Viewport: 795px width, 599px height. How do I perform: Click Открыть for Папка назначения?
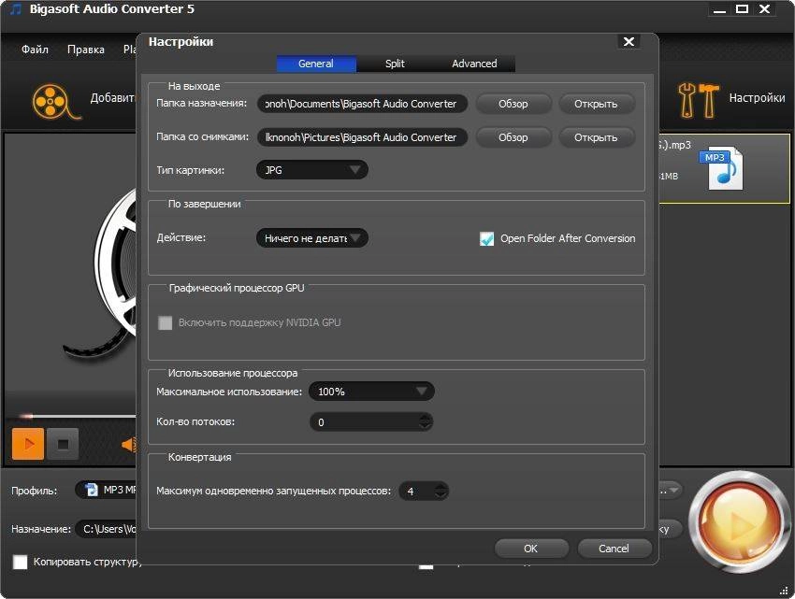[597, 104]
